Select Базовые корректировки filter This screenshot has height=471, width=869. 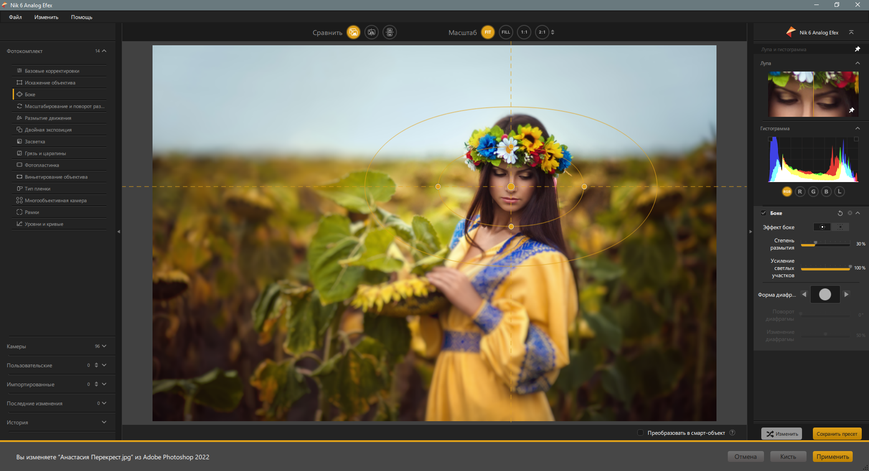click(x=59, y=71)
